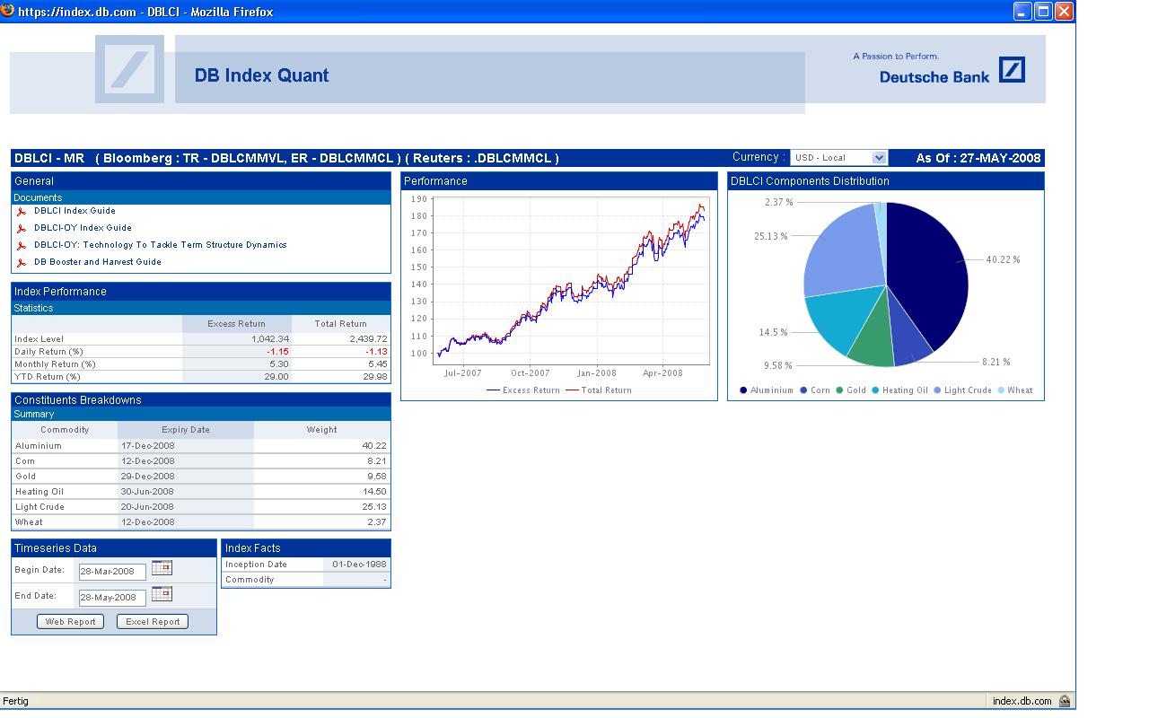Open the DBLCI-OY Index Guide document

pos(83,228)
